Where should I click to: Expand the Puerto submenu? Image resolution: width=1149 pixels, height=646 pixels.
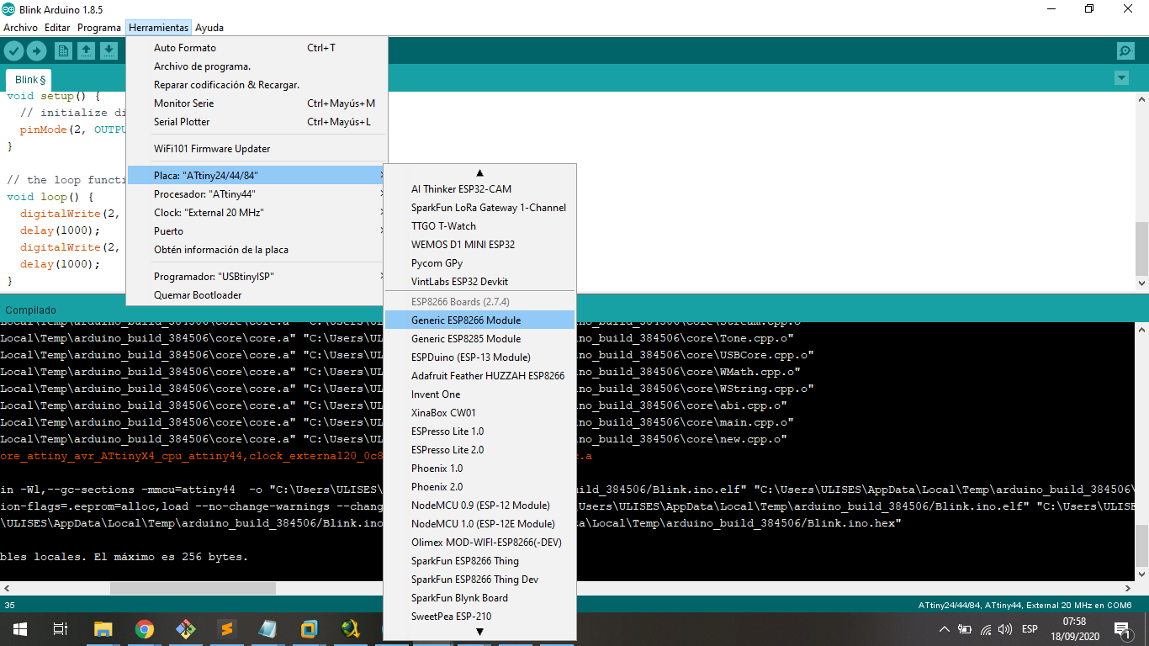[257, 231]
